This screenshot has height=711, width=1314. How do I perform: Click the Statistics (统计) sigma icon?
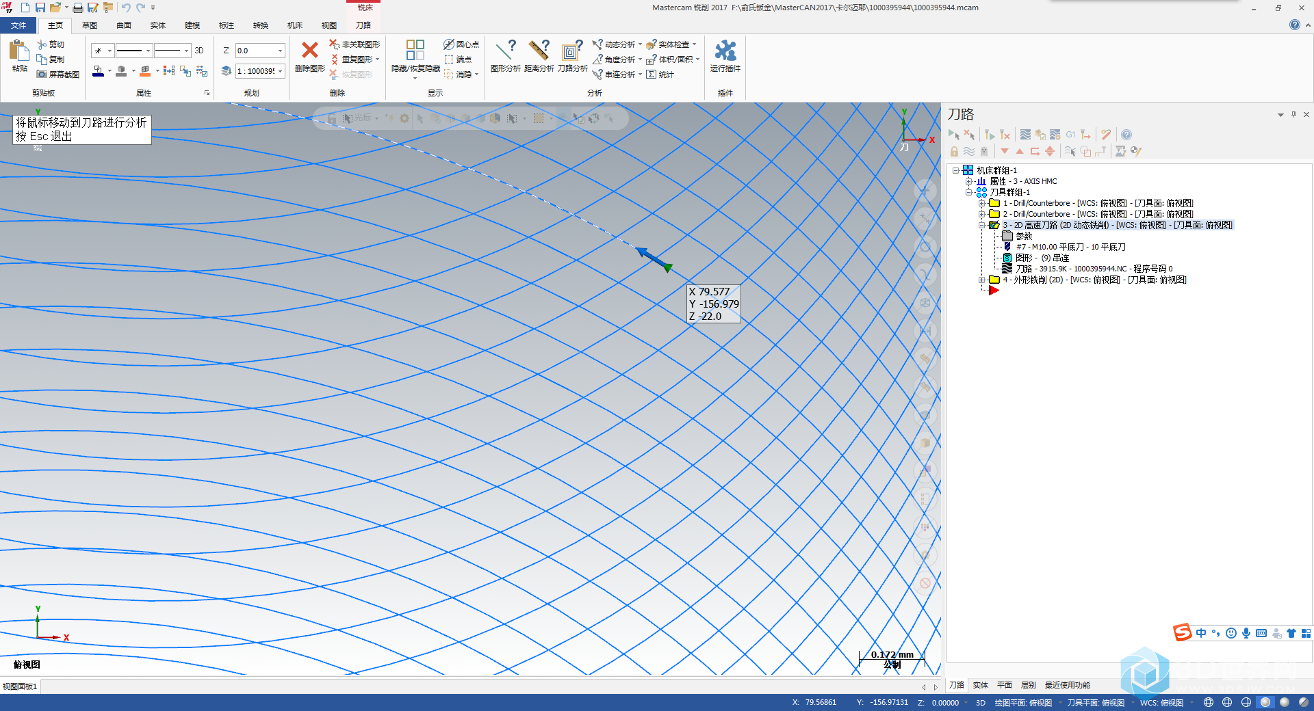[652, 75]
